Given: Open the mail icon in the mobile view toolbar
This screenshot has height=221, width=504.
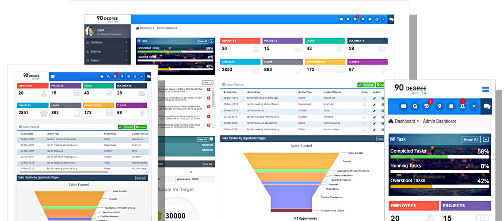Looking at the screenshot, I should 403,106.
